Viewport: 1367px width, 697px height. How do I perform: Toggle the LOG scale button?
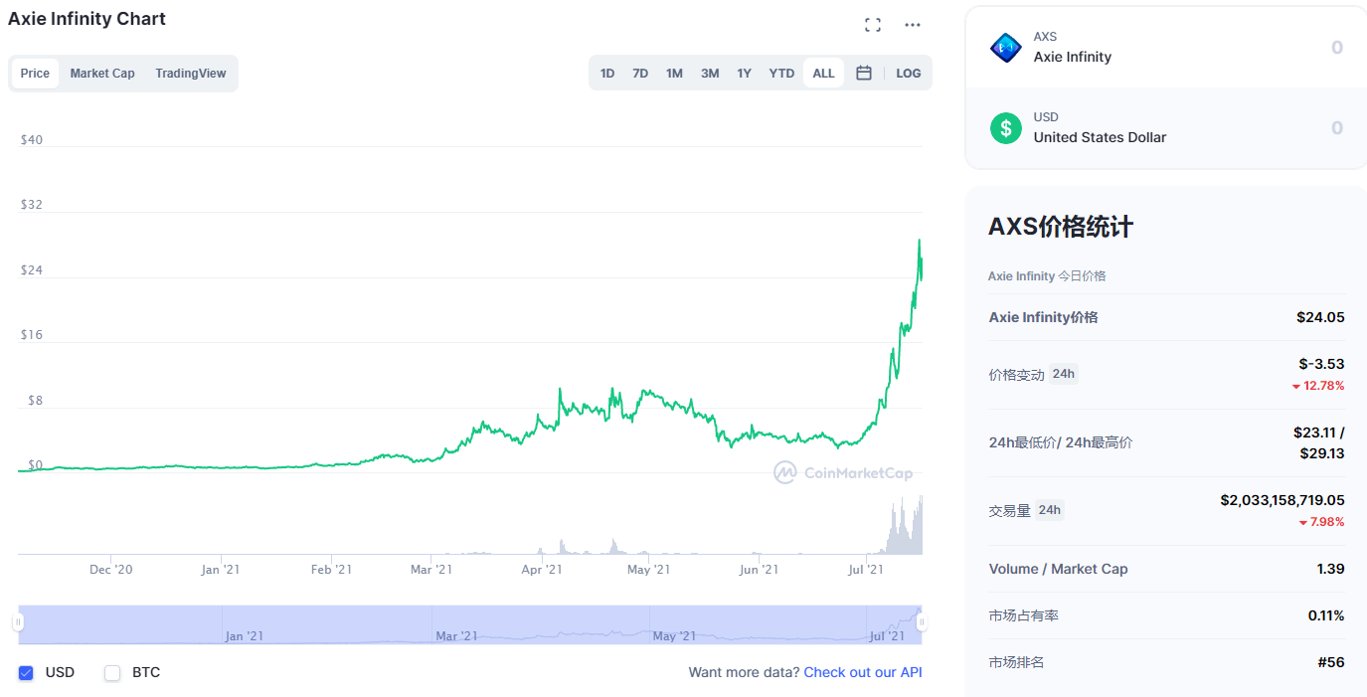pyautogui.click(x=908, y=73)
